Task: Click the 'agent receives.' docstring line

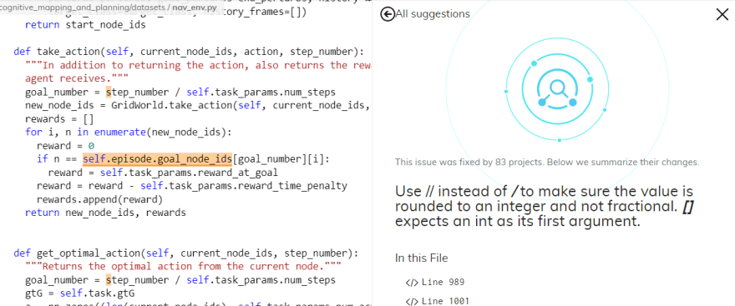Action: point(77,78)
